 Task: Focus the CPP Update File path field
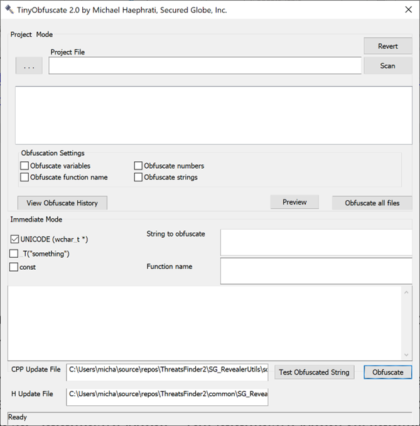point(167,373)
